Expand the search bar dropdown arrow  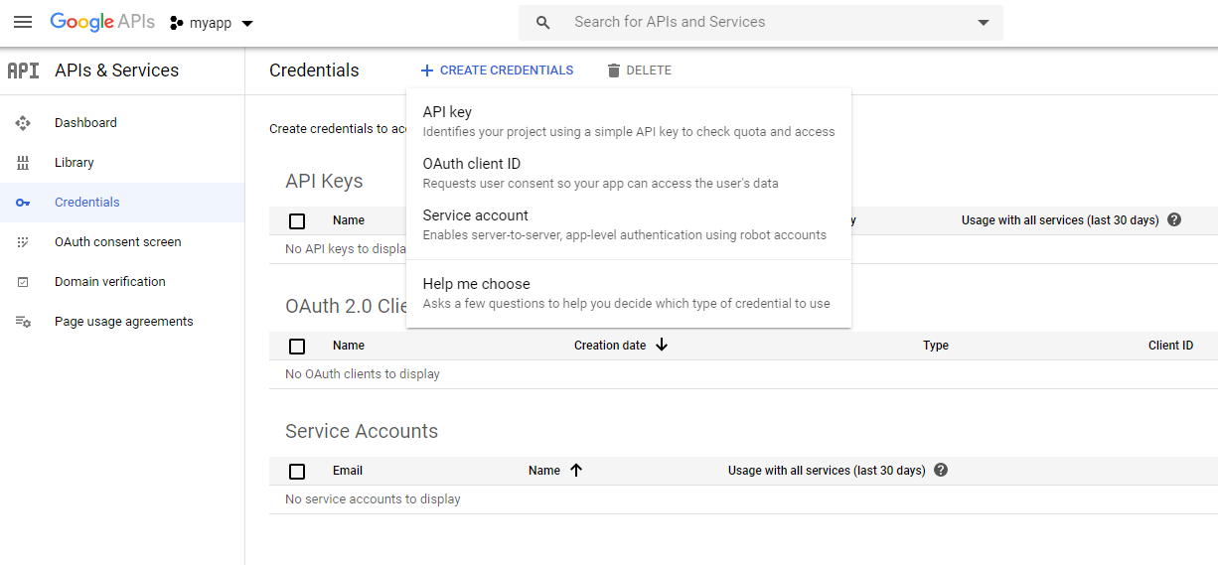[984, 23]
